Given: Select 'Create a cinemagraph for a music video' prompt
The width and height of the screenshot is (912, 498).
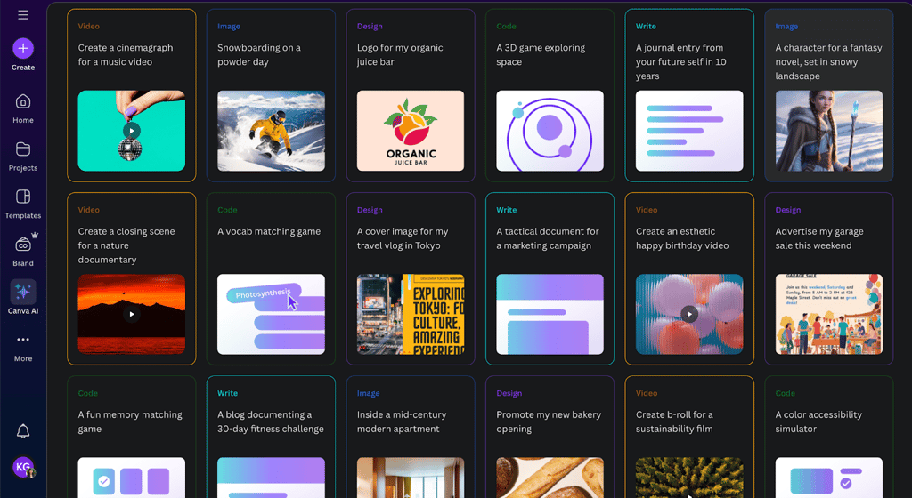Looking at the screenshot, I should tap(126, 54).
